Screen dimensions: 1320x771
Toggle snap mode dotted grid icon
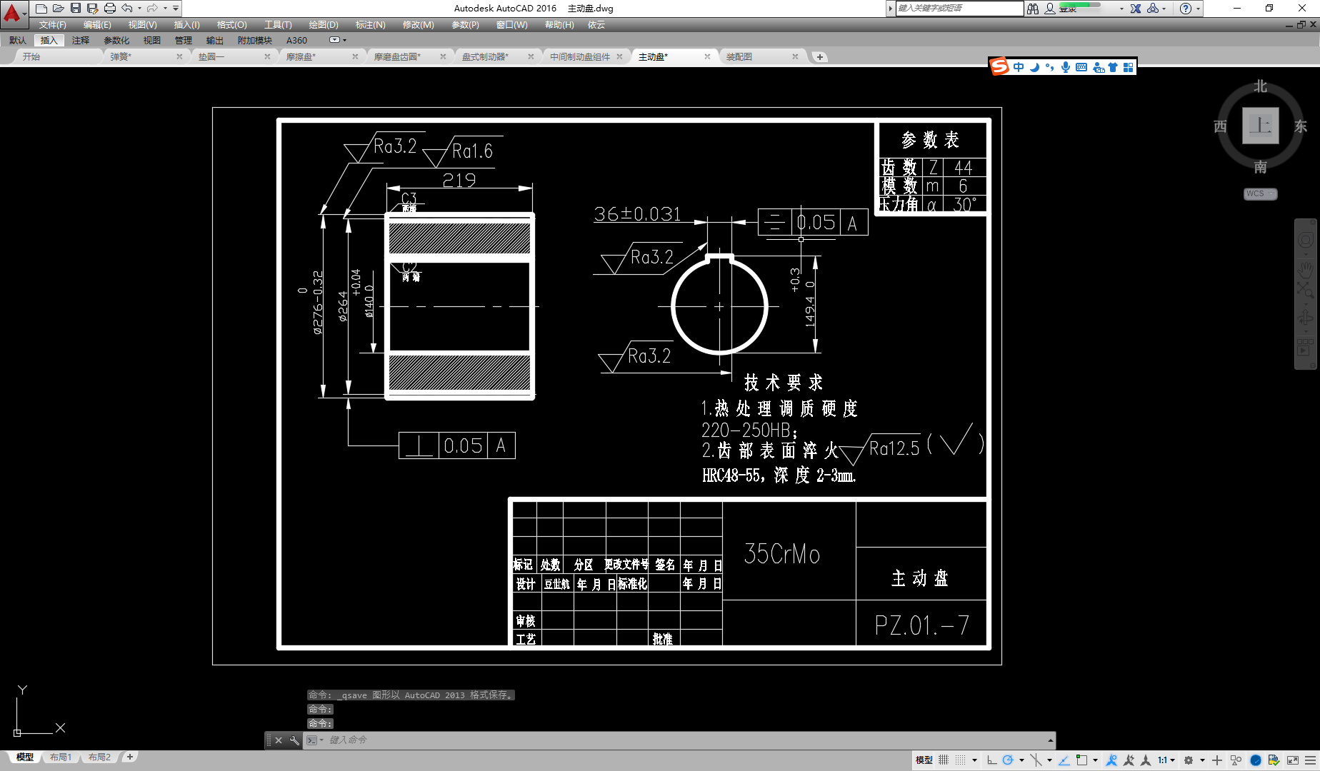point(961,760)
